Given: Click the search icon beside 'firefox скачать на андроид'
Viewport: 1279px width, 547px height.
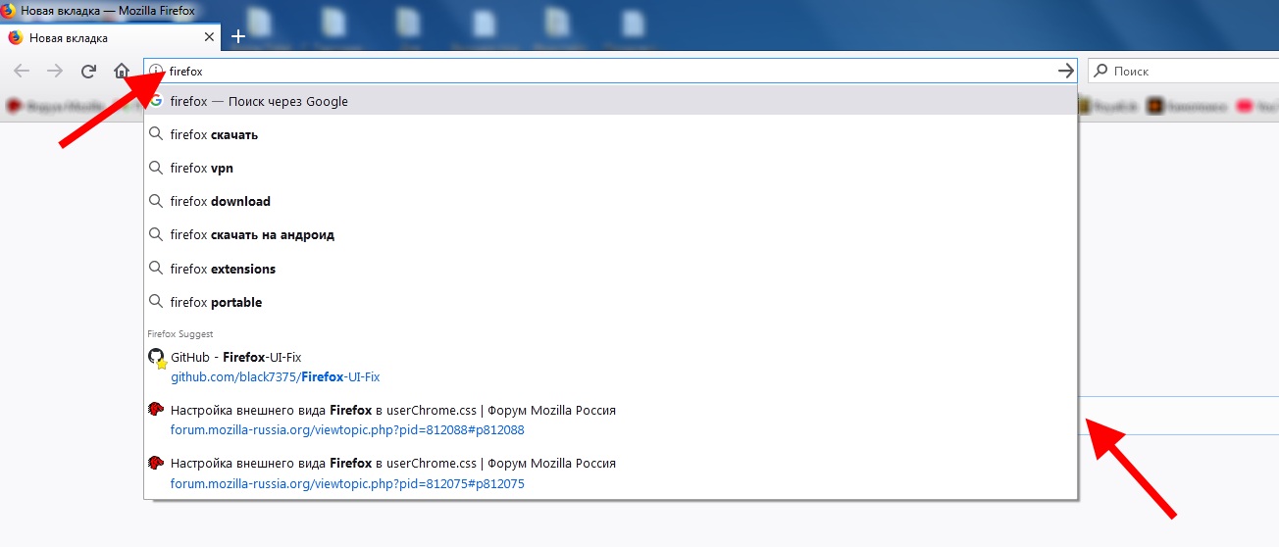Looking at the screenshot, I should pyautogui.click(x=155, y=234).
